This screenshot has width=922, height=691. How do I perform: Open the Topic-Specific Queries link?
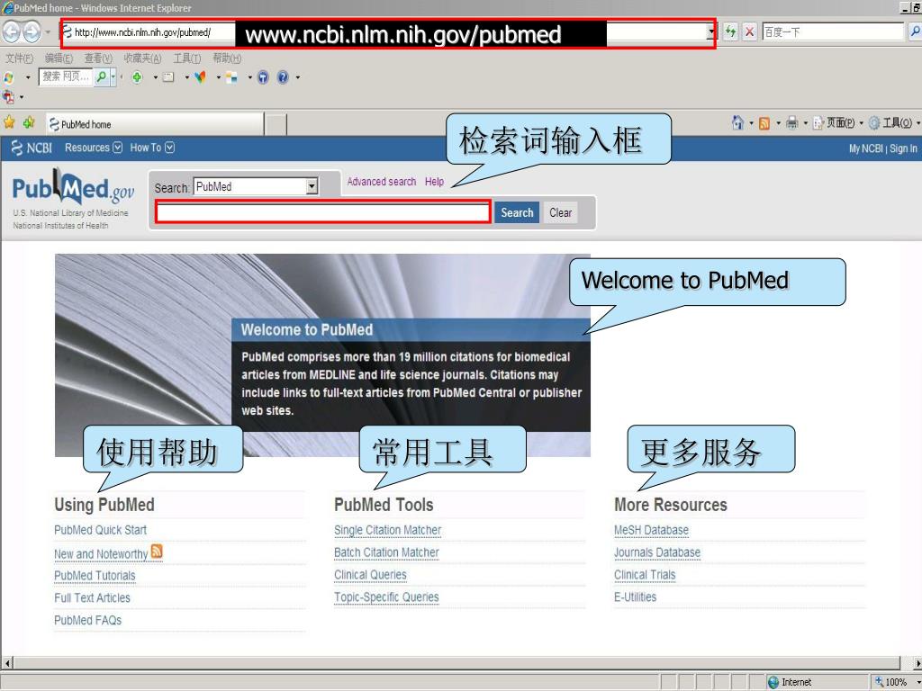coord(386,597)
